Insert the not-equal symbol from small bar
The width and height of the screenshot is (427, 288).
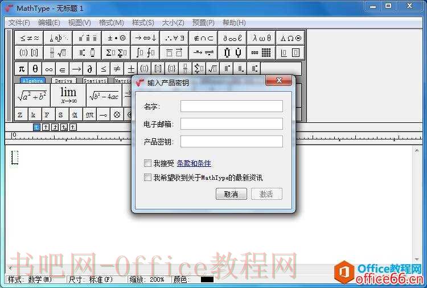(117, 69)
